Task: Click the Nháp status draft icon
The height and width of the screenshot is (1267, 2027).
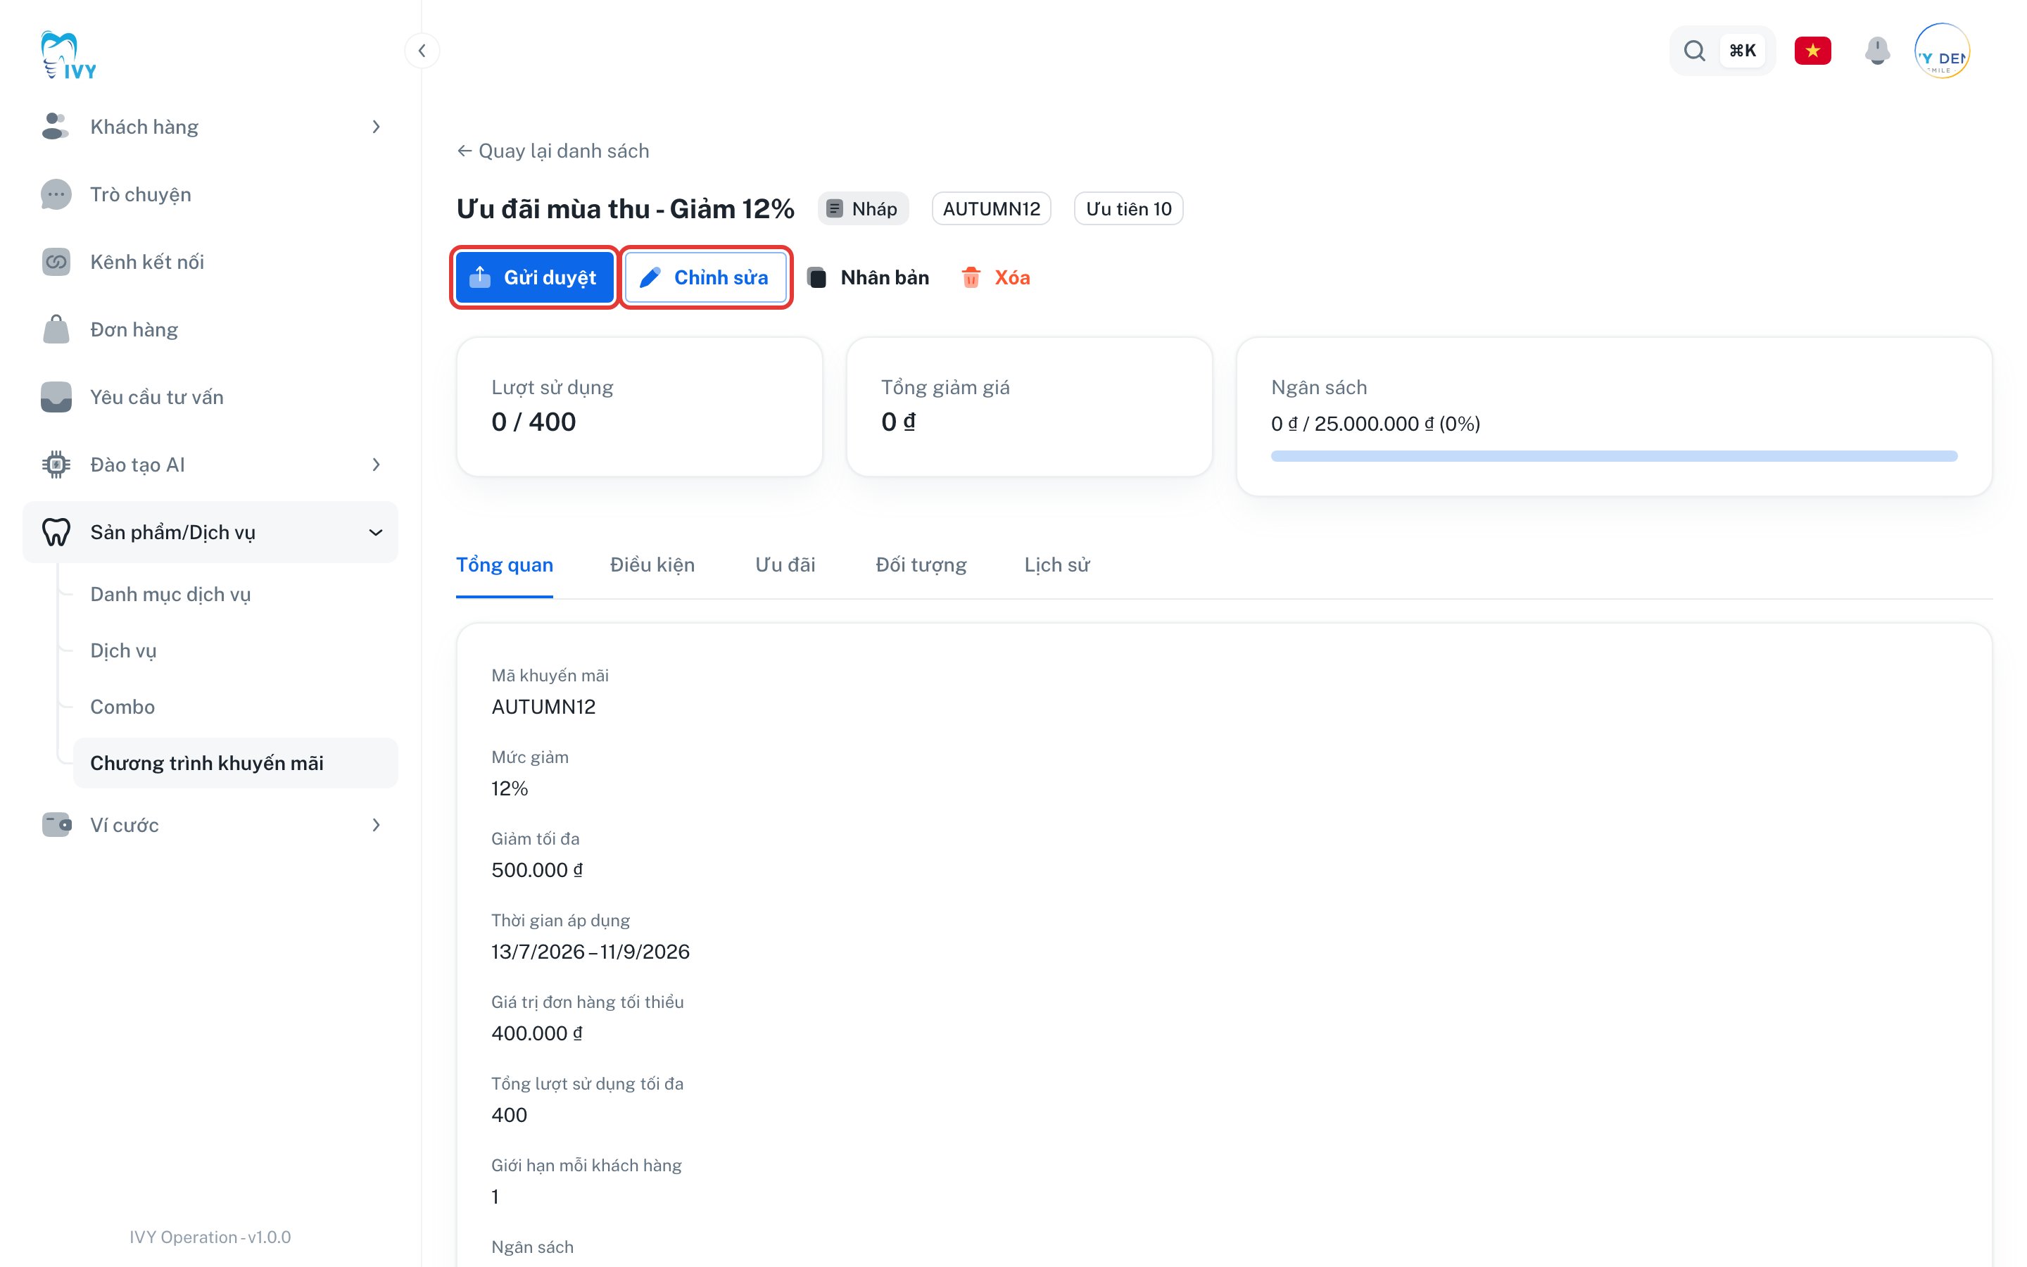Action: (x=834, y=208)
